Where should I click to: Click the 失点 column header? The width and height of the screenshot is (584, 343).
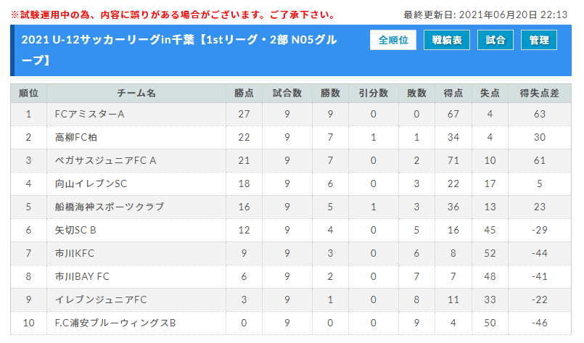pyautogui.click(x=490, y=93)
